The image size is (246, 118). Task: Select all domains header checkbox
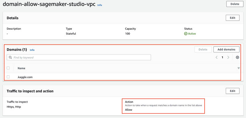pos(8,68)
